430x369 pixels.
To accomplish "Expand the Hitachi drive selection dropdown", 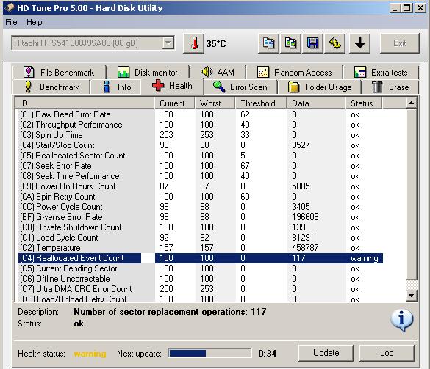I will tap(168, 43).
